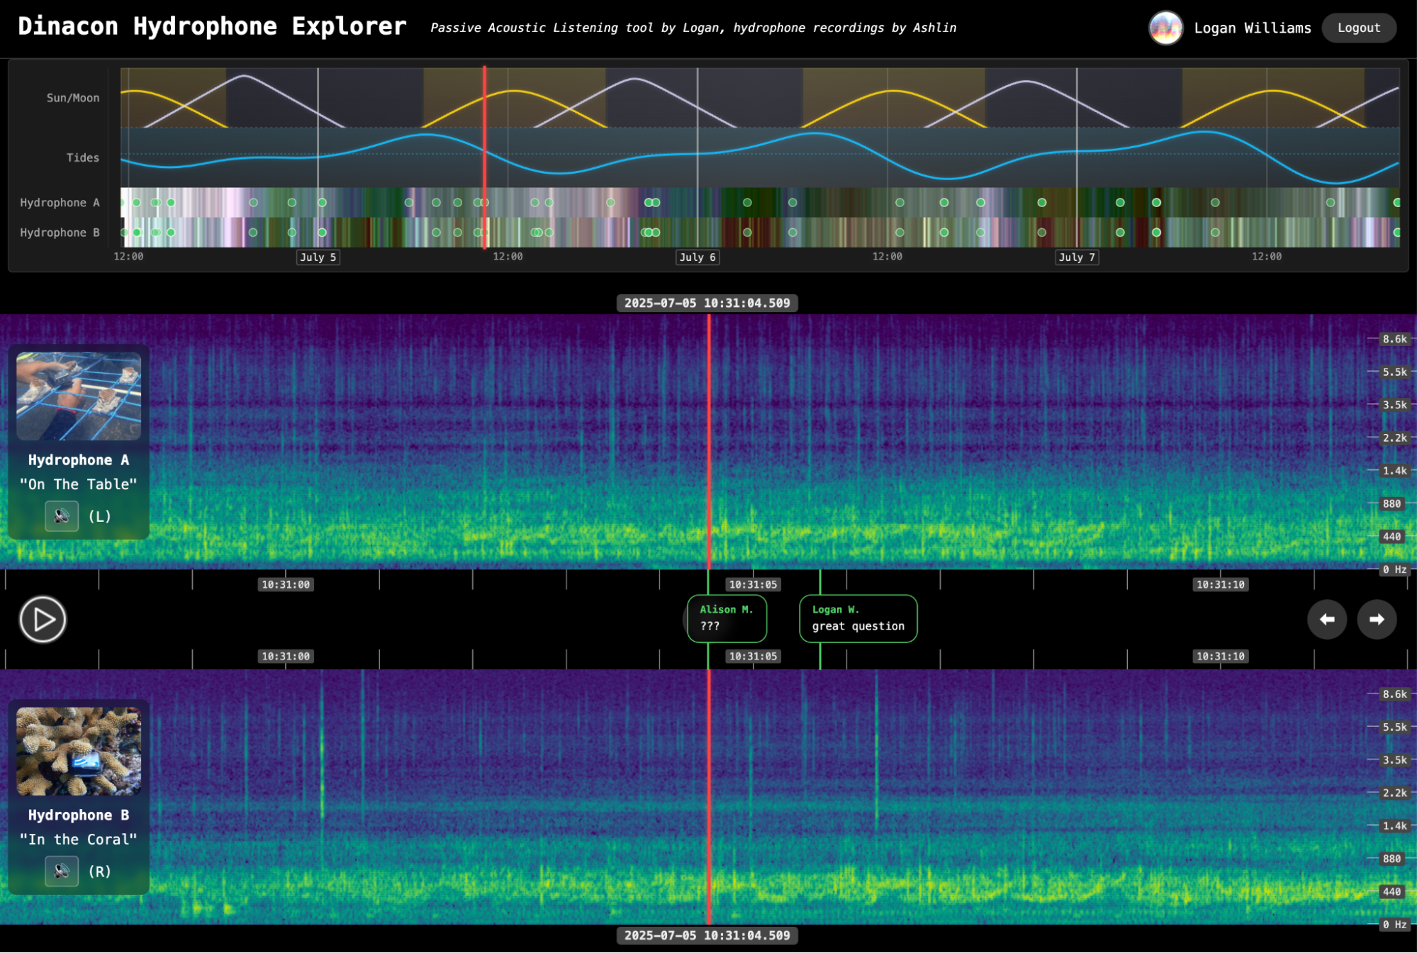This screenshot has height=953, width=1417.
Task: Click the Dinacon Hydrophone Explorer title
Action: [x=212, y=26]
